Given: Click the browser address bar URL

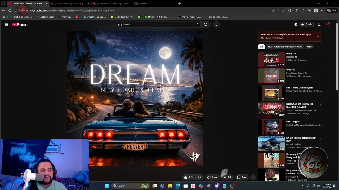Looking at the screenshot, I should click(143, 11).
